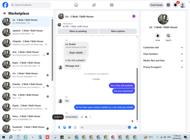
Task: Mute the chat using the bell icon
Action: (x=158, y=36)
